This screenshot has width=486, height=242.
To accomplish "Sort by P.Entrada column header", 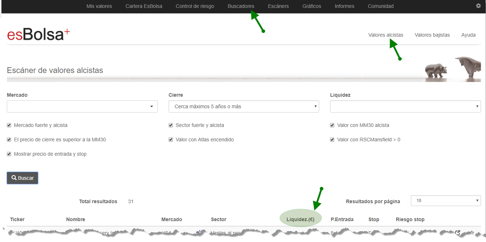I will [x=342, y=219].
